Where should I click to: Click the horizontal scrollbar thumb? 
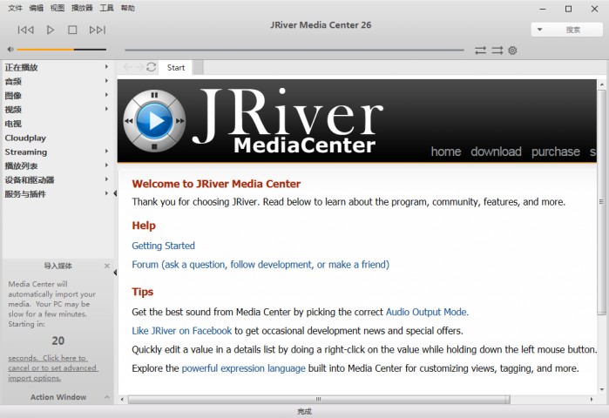(319, 399)
